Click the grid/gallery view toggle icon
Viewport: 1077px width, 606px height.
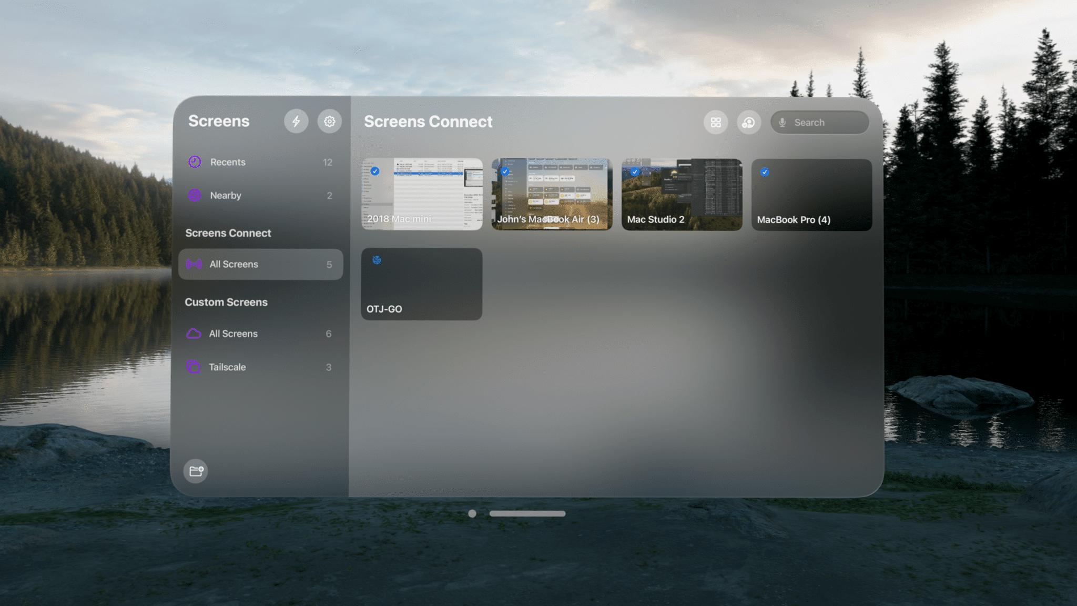pos(715,122)
